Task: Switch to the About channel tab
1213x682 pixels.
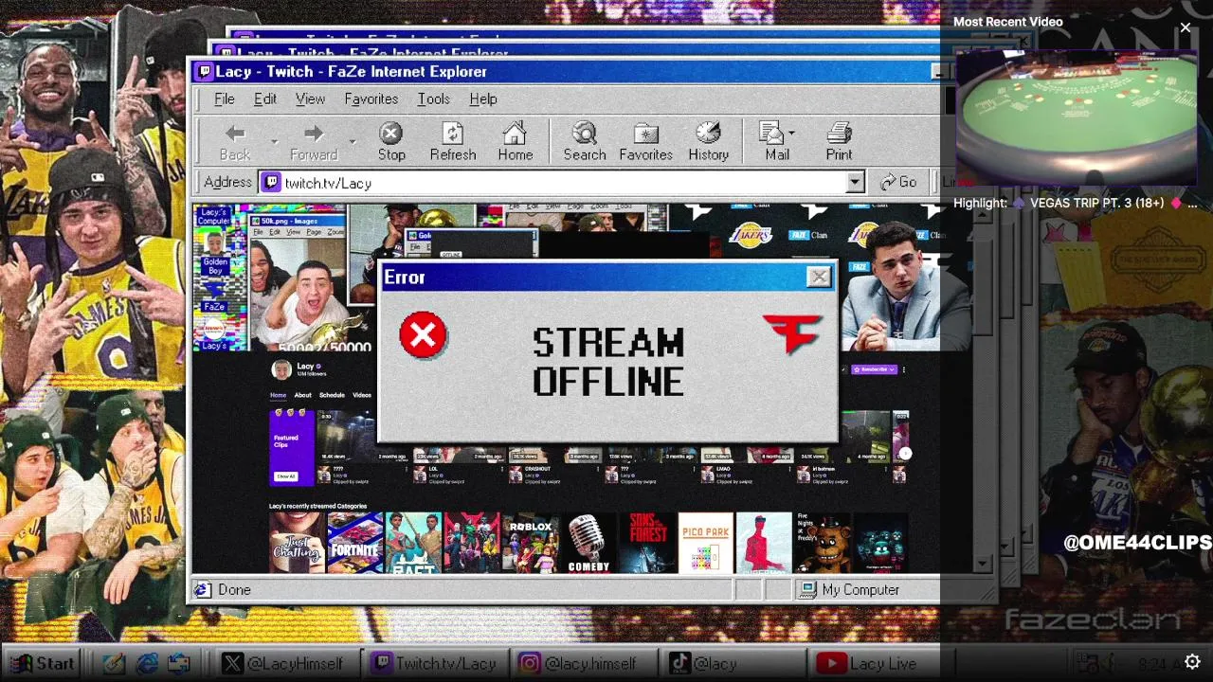Action: (302, 395)
